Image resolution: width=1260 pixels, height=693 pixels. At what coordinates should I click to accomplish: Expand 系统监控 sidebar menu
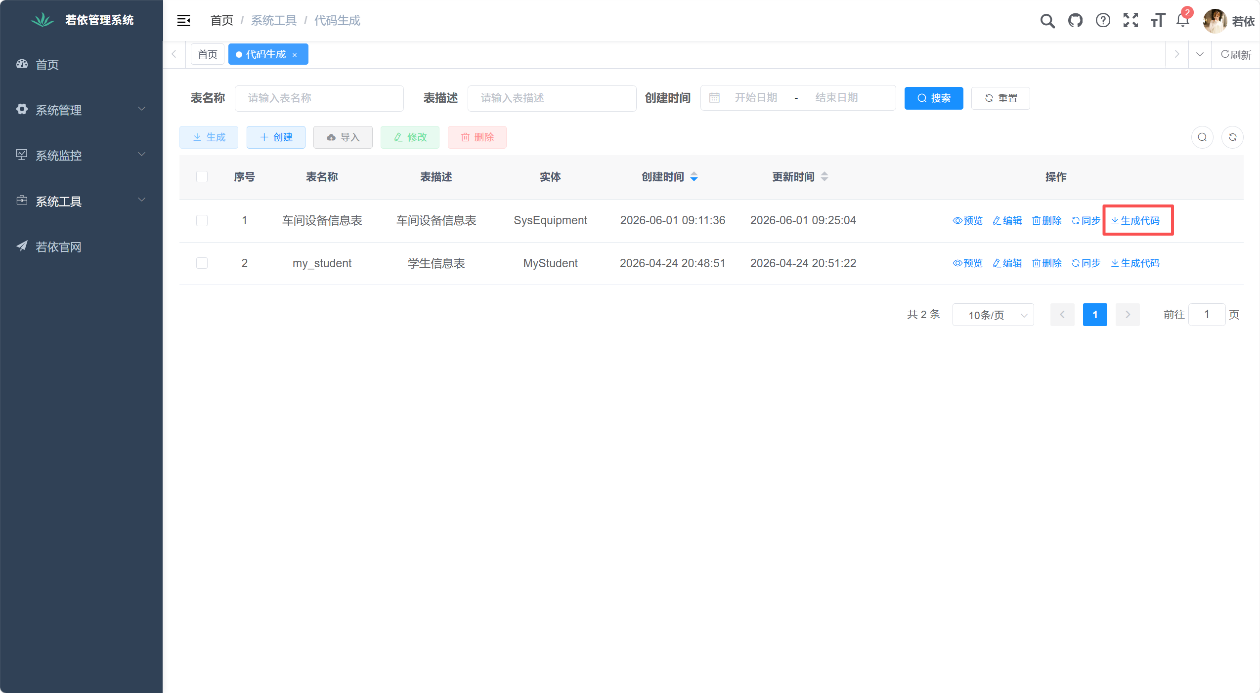[82, 156]
